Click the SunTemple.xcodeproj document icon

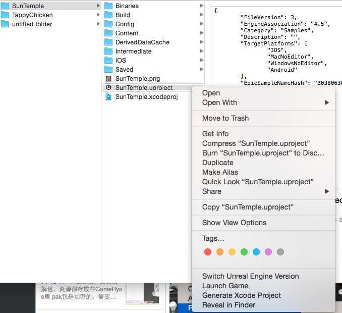point(108,97)
